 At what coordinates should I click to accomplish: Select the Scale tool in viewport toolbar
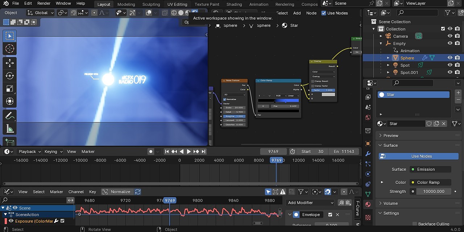tap(10, 88)
